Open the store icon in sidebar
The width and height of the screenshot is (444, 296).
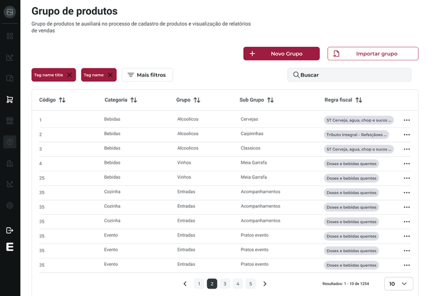10,121
